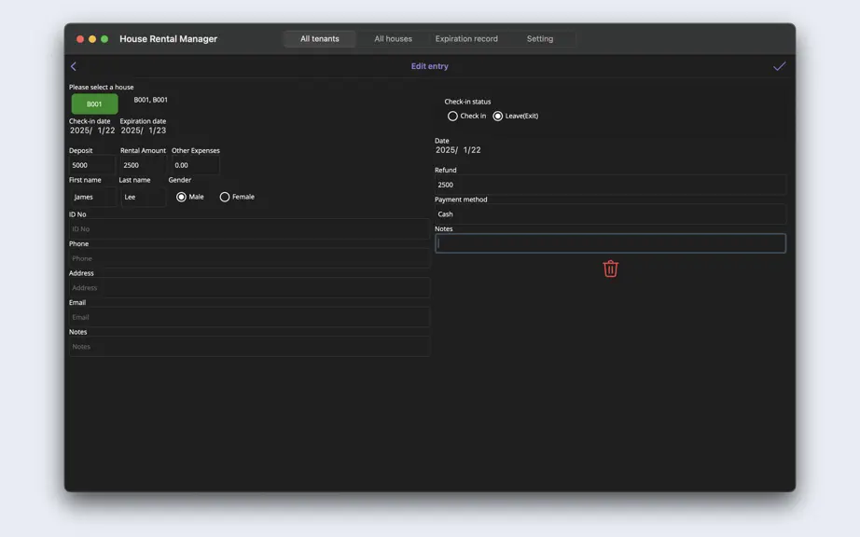This screenshot has height=537, width=860.
Task: Edit the Last name field Lee
Action: [x=143, y=197]
